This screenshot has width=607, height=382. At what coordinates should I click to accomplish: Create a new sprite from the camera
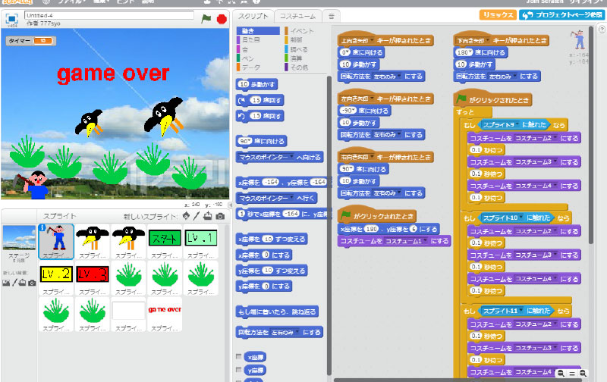coord(220,216)
